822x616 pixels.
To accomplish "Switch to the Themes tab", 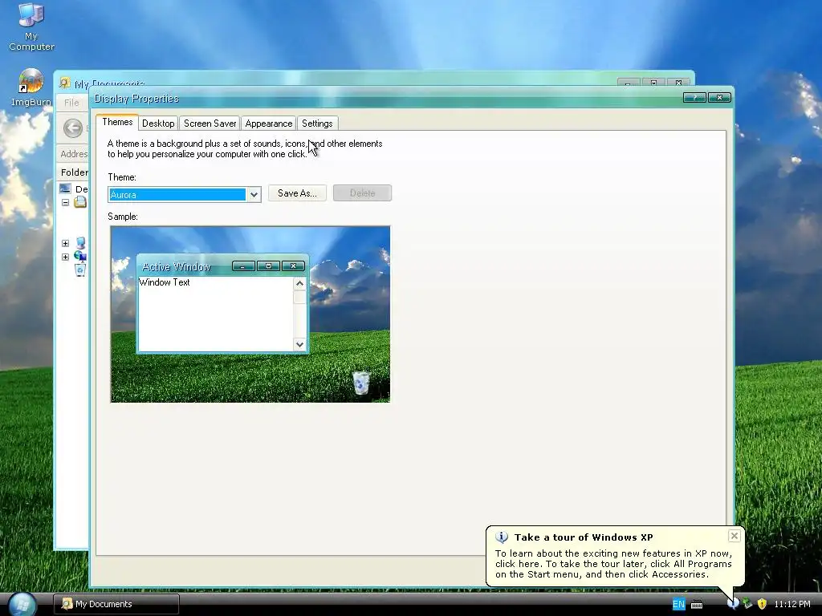I will (x=117, y=122).
